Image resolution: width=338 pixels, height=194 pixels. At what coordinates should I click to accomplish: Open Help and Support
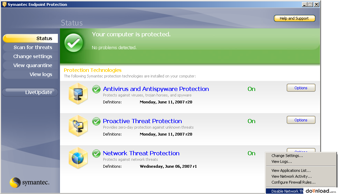tap(294, 18)
